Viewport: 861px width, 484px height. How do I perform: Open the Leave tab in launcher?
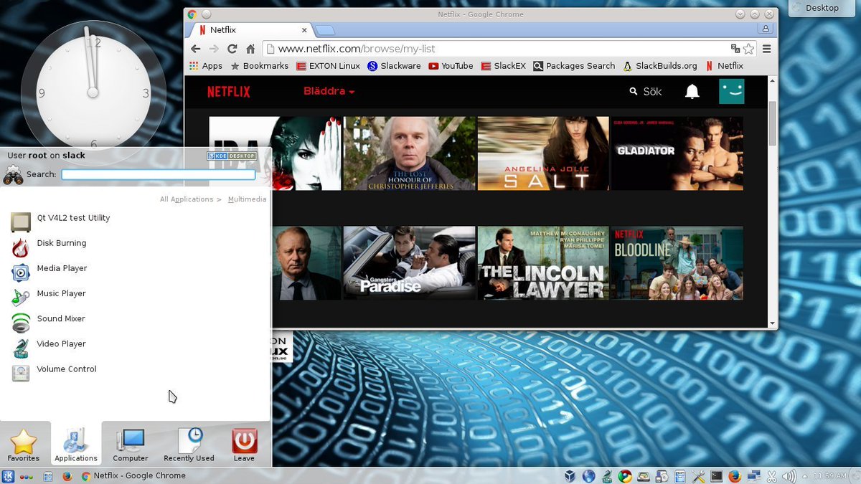tap(244, 445)
